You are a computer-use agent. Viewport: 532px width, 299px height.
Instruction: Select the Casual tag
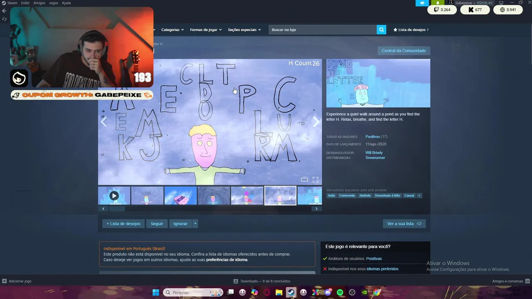click(x=409, y=196)
